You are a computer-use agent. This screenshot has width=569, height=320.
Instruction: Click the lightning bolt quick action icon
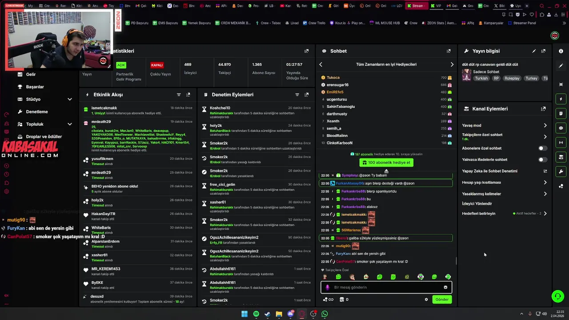pos(561,99)
